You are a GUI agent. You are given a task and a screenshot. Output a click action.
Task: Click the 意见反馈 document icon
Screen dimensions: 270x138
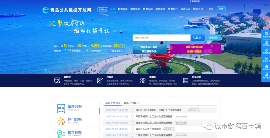point(266,58)
